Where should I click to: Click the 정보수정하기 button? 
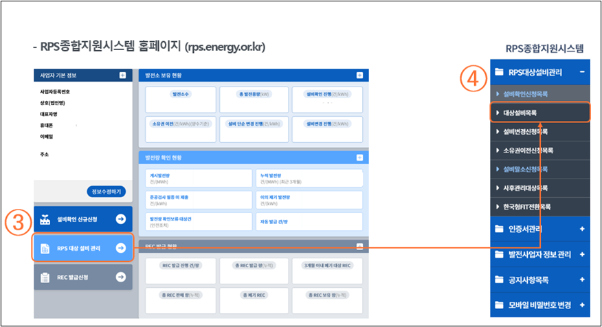click(107, 192)
